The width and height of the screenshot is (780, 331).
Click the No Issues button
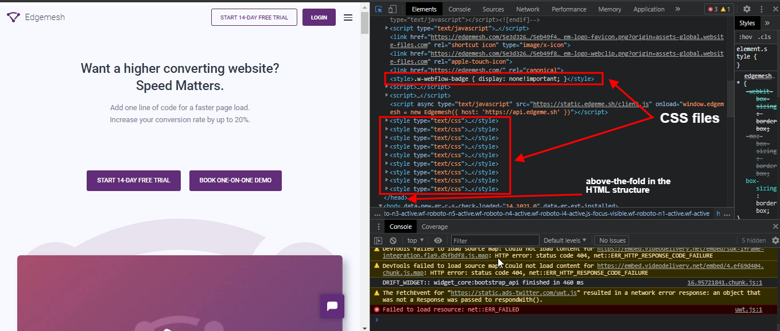612,240
